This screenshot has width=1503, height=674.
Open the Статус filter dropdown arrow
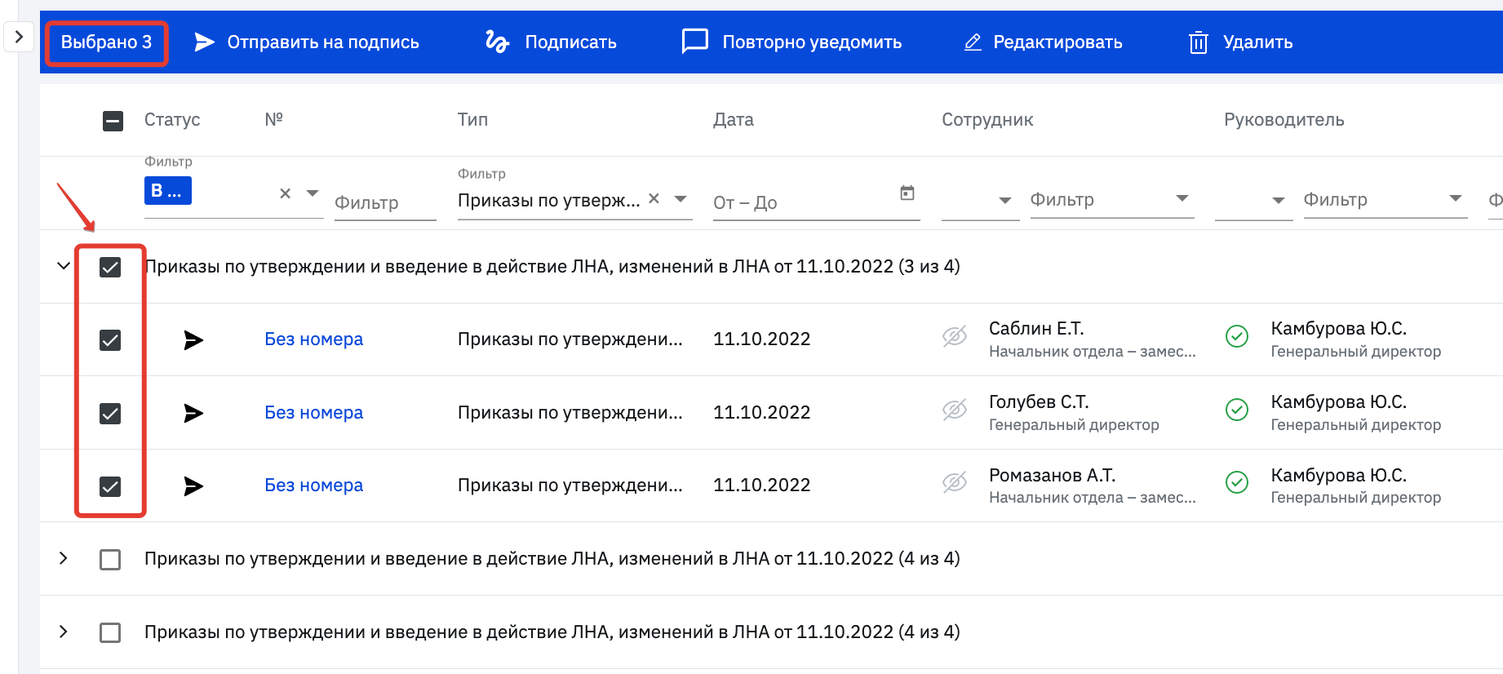pyautogui.click(x=312, y=193)
